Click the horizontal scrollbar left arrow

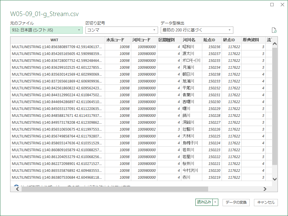(13, 189)
